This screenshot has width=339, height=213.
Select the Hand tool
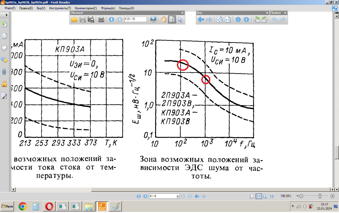point(164,19)
